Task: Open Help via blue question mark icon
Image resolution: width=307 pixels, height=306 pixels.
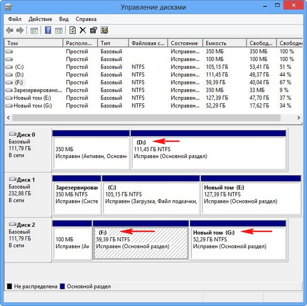Action: (x=48, y=30)
